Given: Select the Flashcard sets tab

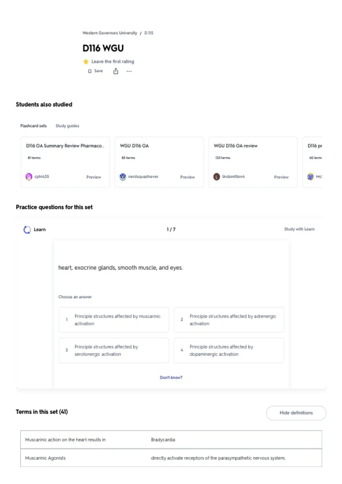Looking at the screenshot, I should click(x=33, y=126).
